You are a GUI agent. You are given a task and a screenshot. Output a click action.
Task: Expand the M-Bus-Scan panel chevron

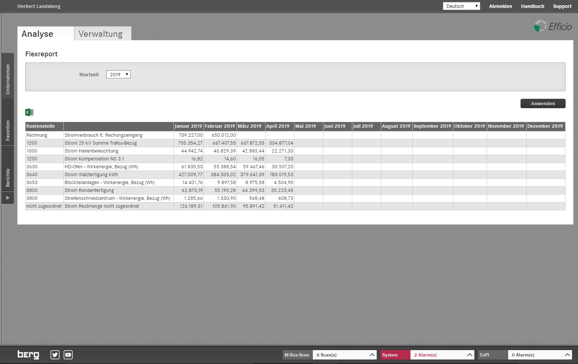coord(372,355)
